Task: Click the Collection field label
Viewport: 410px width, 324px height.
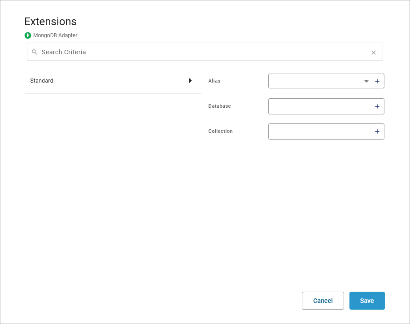Action: [x=220, y=131]
